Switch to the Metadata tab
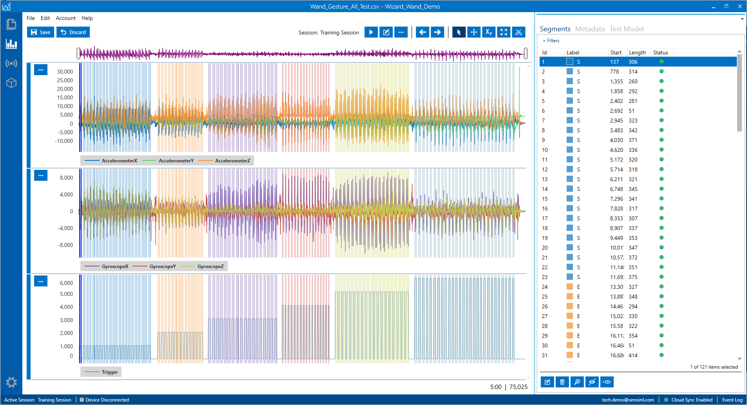Viewport: 747px width, 405px height. click(590, 29)
